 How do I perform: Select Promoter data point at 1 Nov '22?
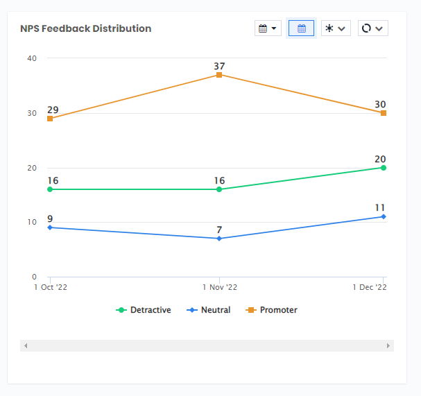pyautogui.click(x=219, y=75)
